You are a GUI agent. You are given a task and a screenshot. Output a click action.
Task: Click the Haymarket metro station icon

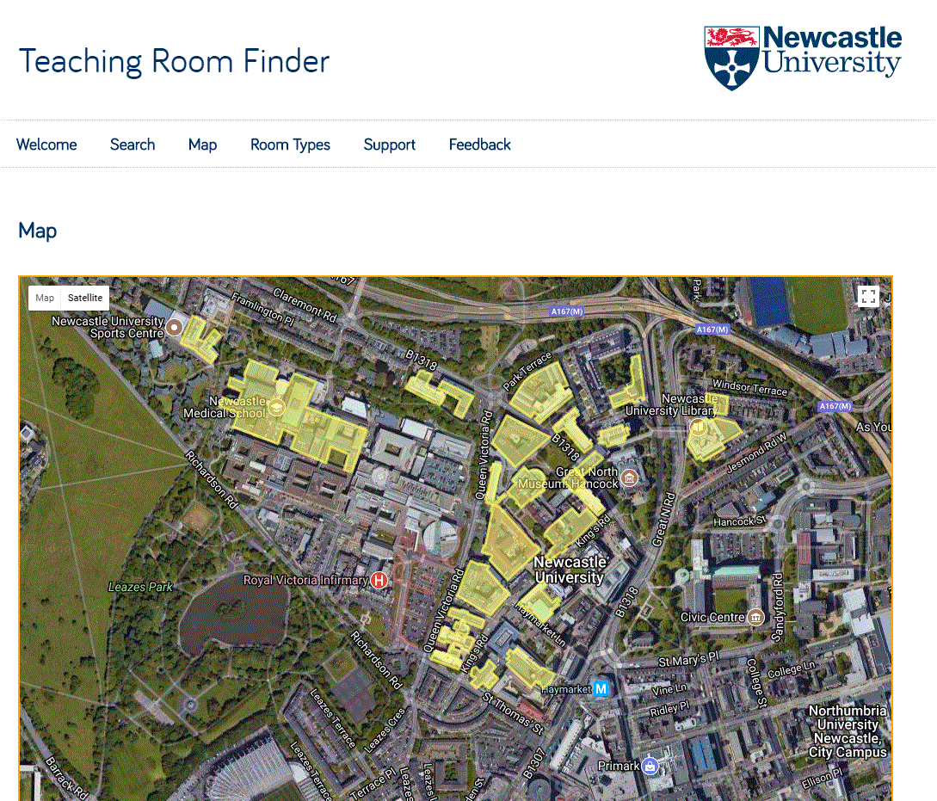click(602, 688)
